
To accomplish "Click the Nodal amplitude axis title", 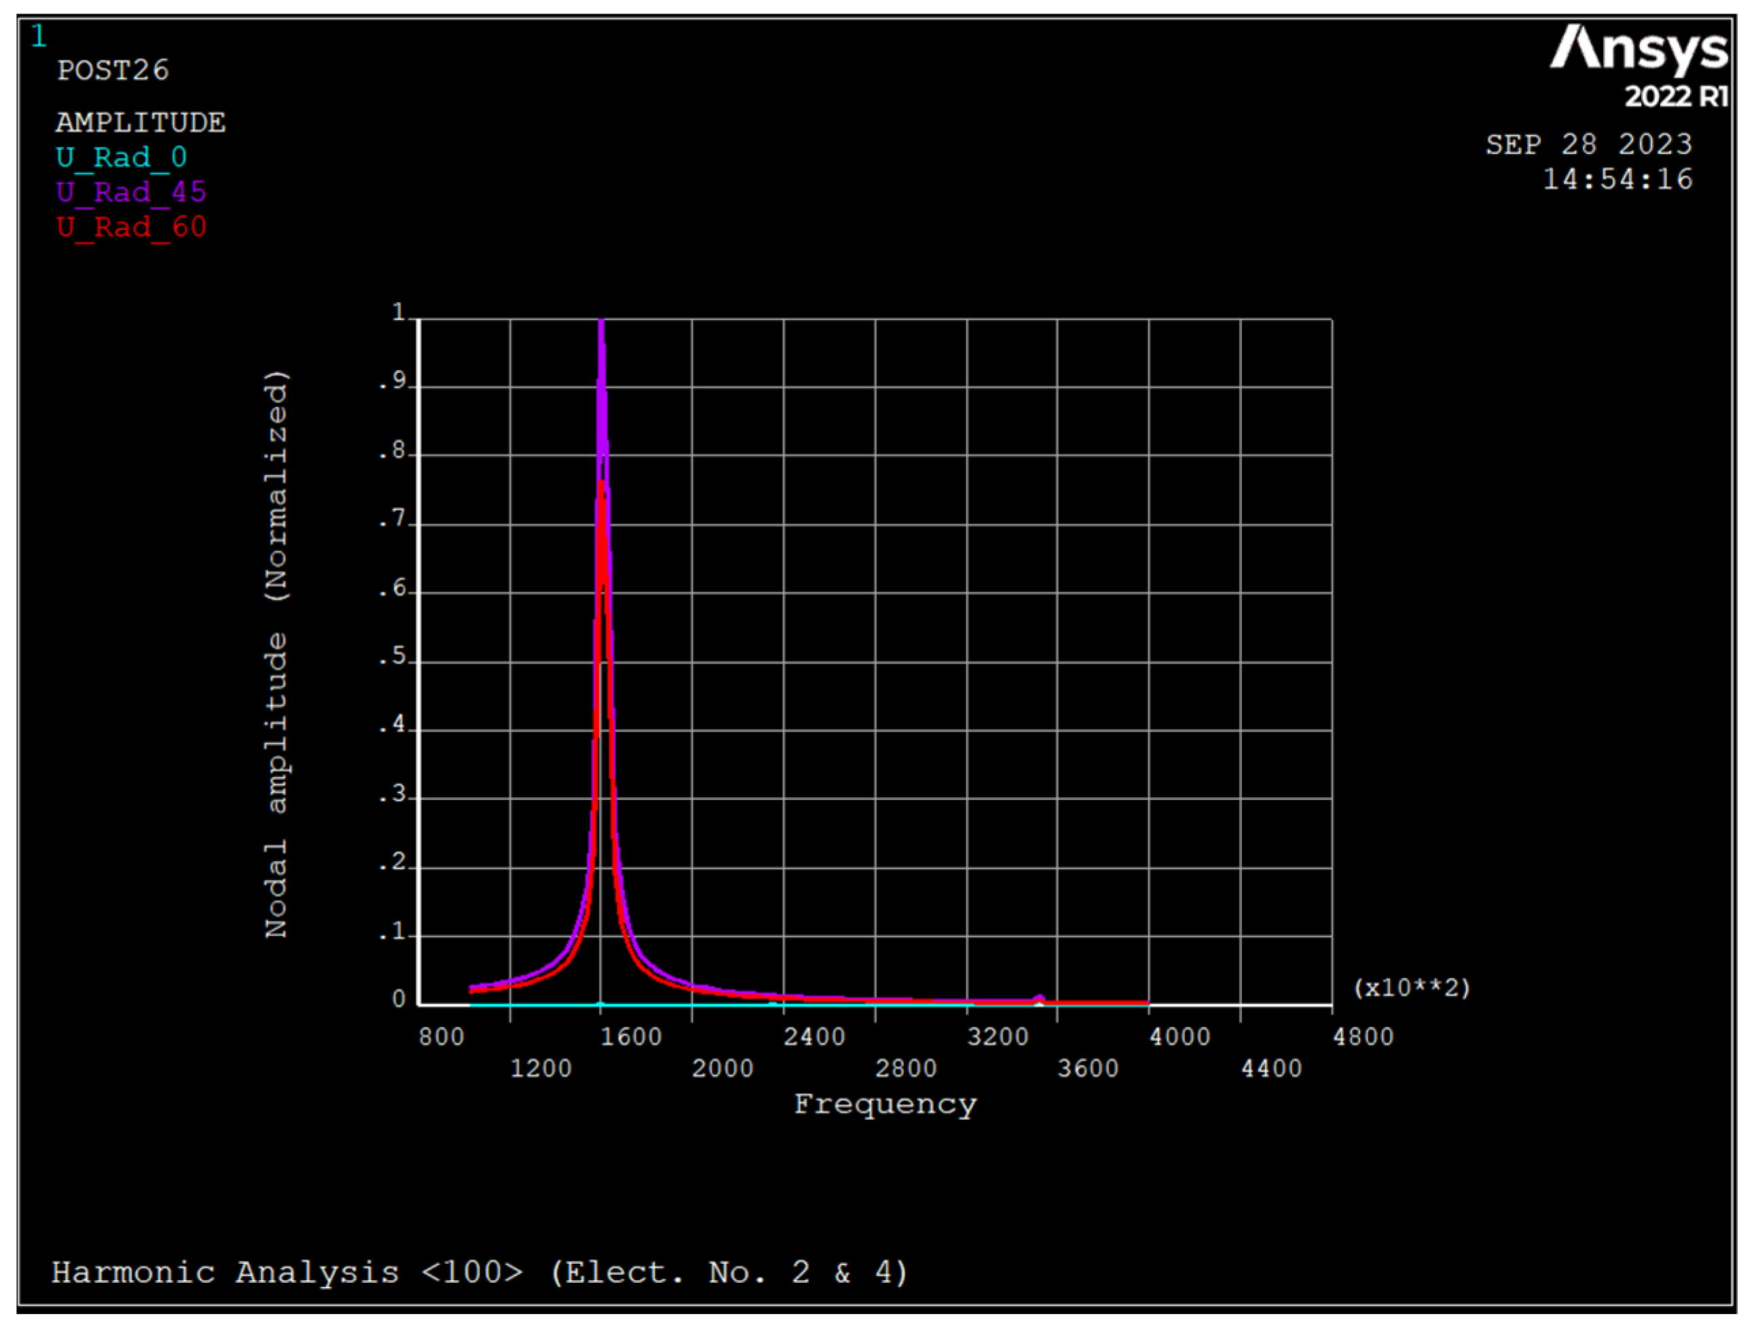I will pos(276,654).
